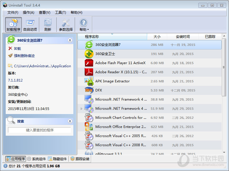Click the program list vertical scrollbar thumb

click(x=224, y=67)
